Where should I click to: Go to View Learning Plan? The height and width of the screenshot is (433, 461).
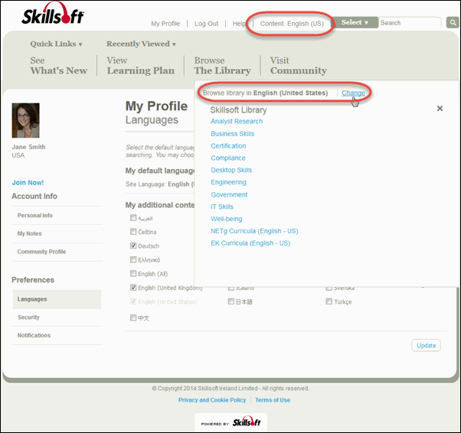(x=140, y=66)
